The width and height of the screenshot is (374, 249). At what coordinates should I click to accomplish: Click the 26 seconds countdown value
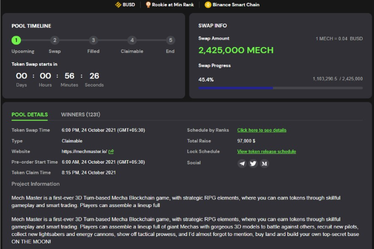coord(94,76)
